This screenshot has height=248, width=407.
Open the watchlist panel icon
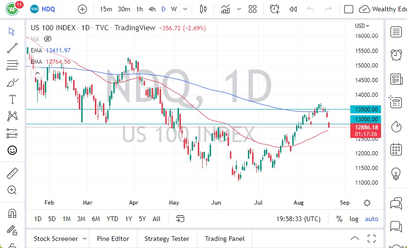[396, 32]
